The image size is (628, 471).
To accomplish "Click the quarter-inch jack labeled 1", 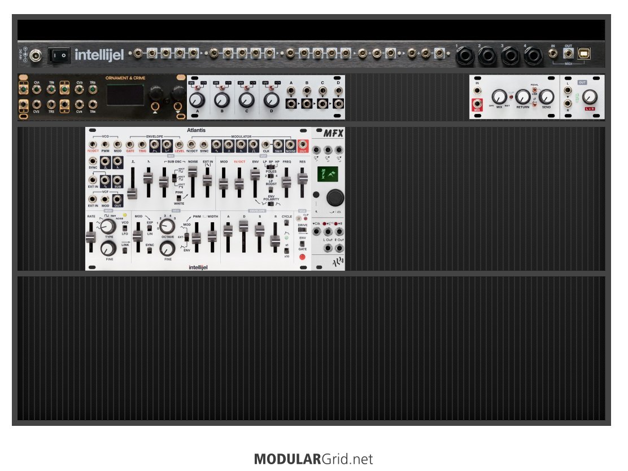I will tap(464, 56).
